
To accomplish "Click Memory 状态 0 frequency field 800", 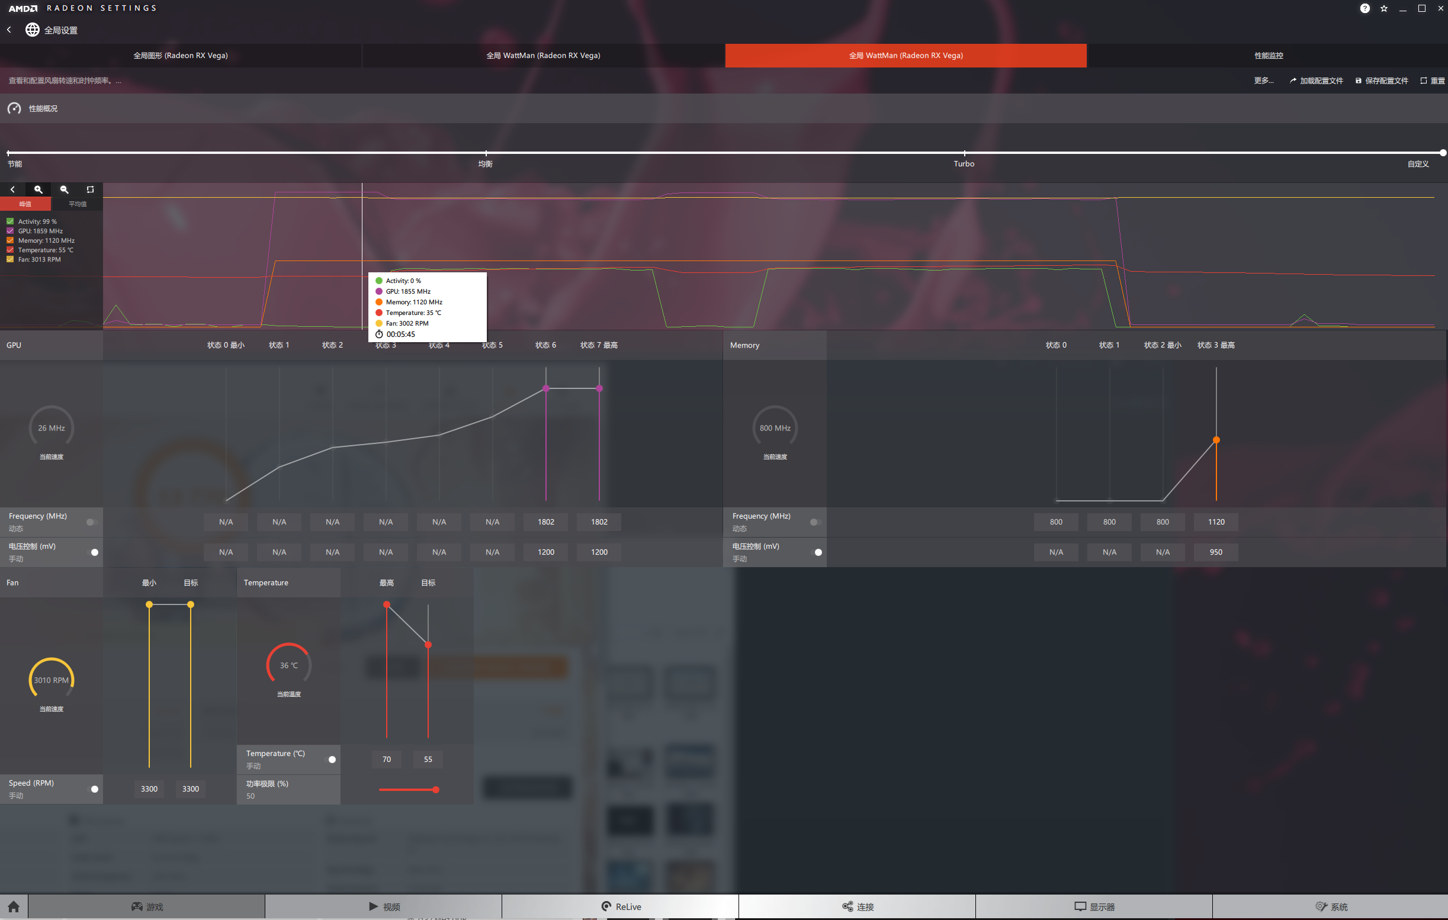I will (x=1056, y=522).
